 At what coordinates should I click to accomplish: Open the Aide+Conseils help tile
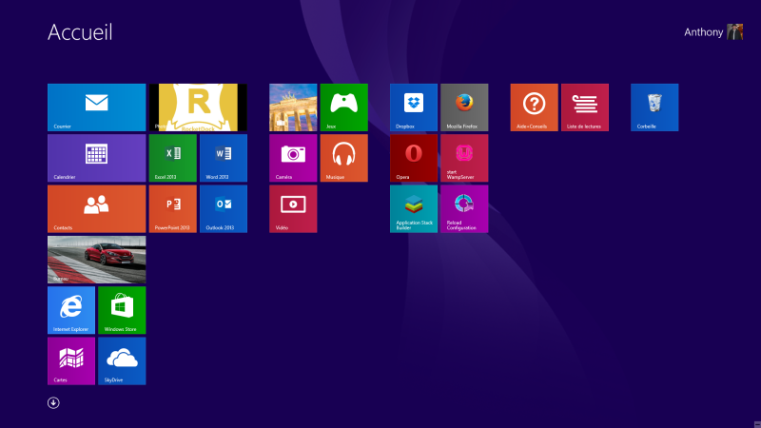tap(534, 107)
